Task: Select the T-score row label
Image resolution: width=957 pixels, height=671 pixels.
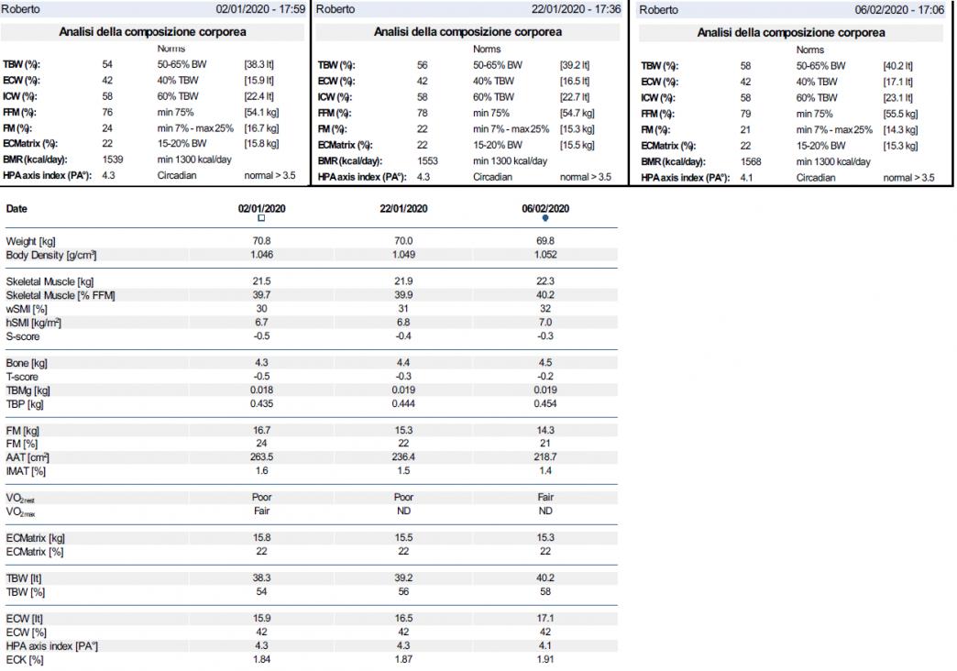Action: [x=22, y=376]
